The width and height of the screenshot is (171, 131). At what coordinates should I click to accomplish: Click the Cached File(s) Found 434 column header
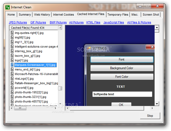point(34,28)
